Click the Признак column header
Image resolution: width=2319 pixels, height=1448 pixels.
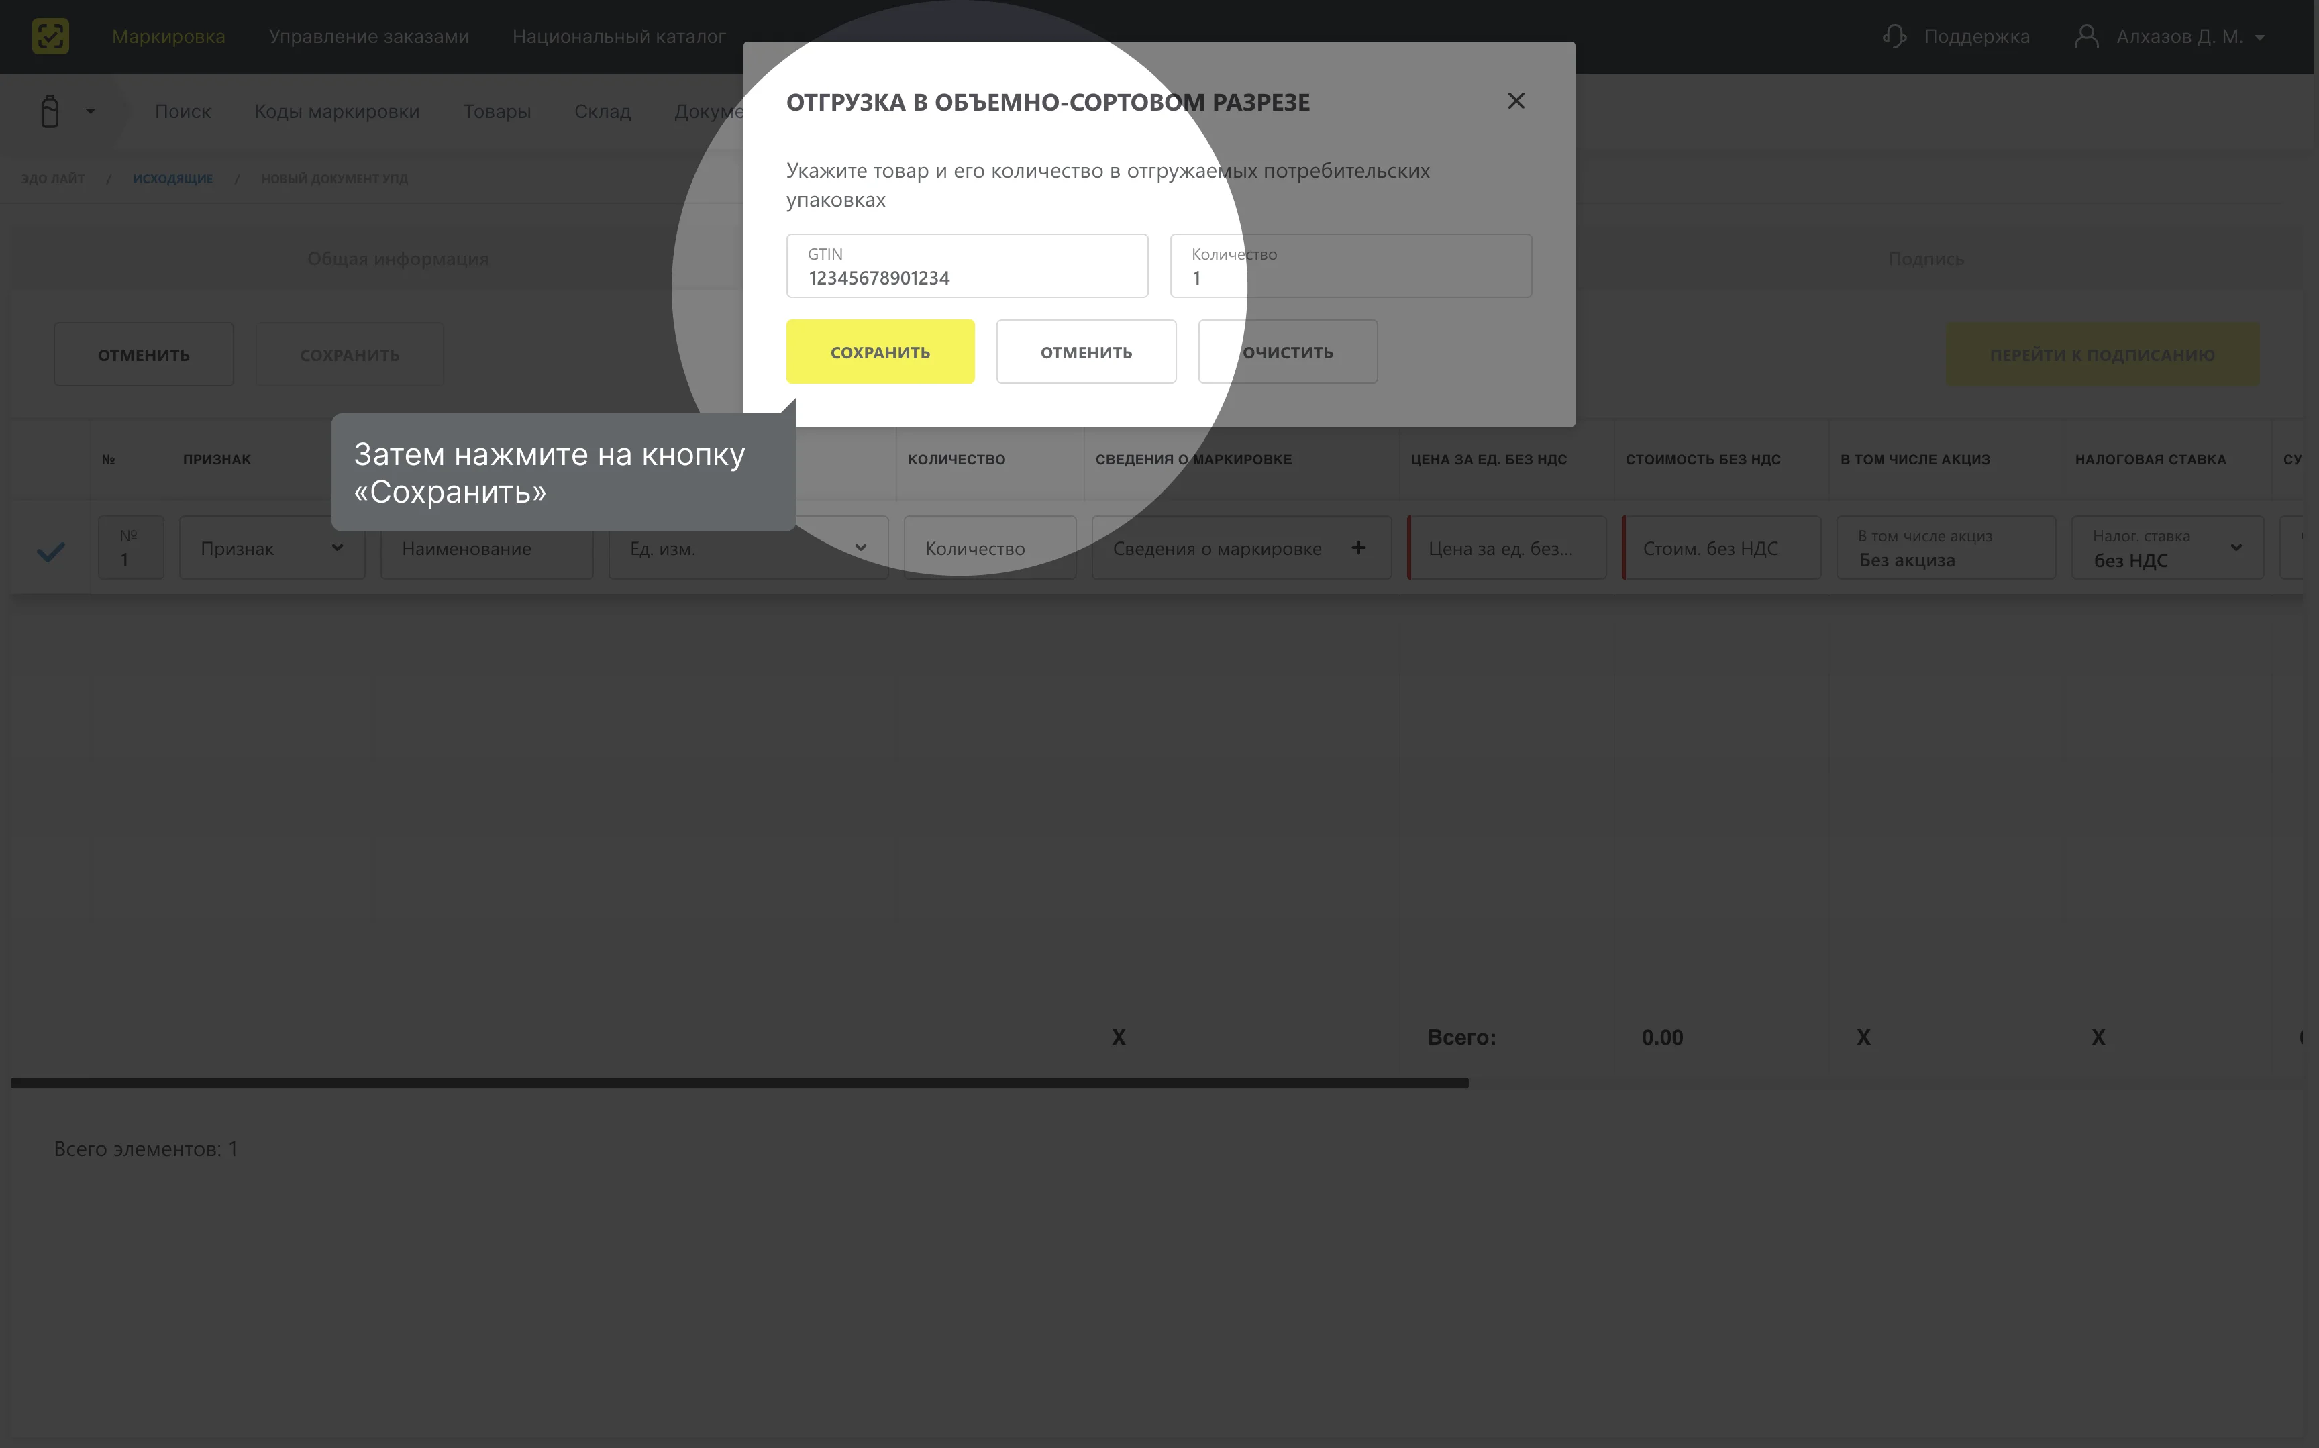(217, 460)
